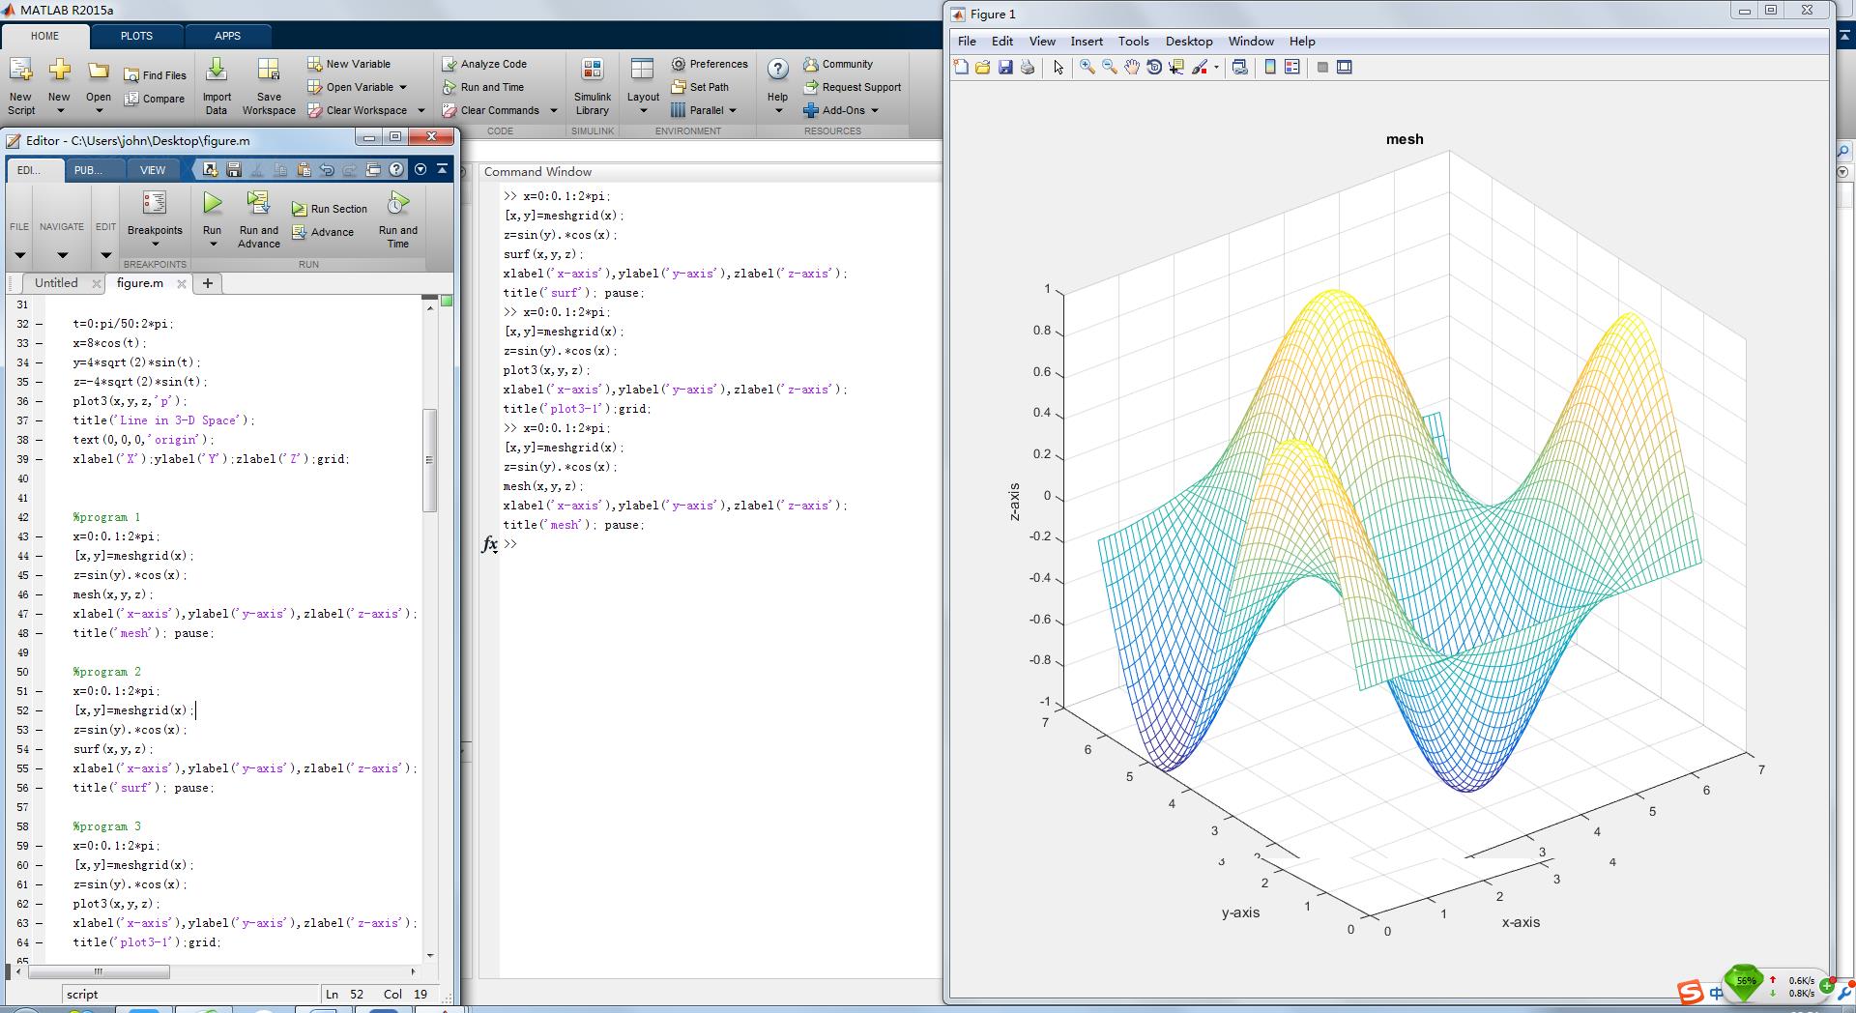Minimize the Editor toolstrip with collapse arrow
This screenshot has width=1856, height=1013.
point(443,169)
